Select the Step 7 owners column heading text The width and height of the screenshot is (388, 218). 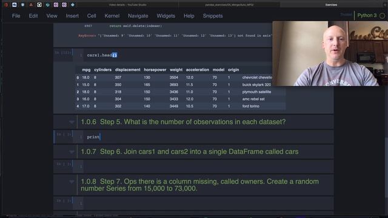pyautogui.click(x=199, y=185)
